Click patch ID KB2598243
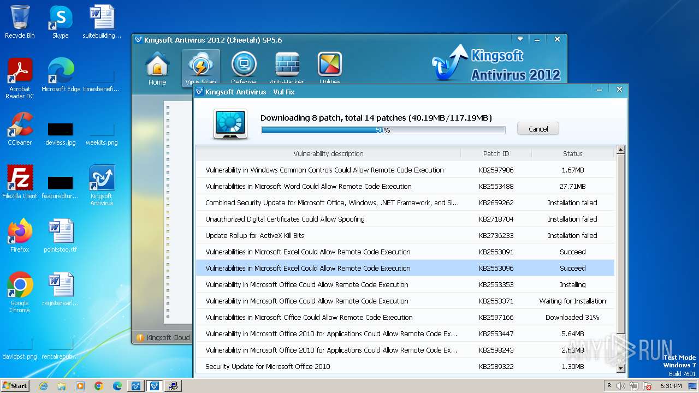699x393 pixels. [x=496, y=350]
